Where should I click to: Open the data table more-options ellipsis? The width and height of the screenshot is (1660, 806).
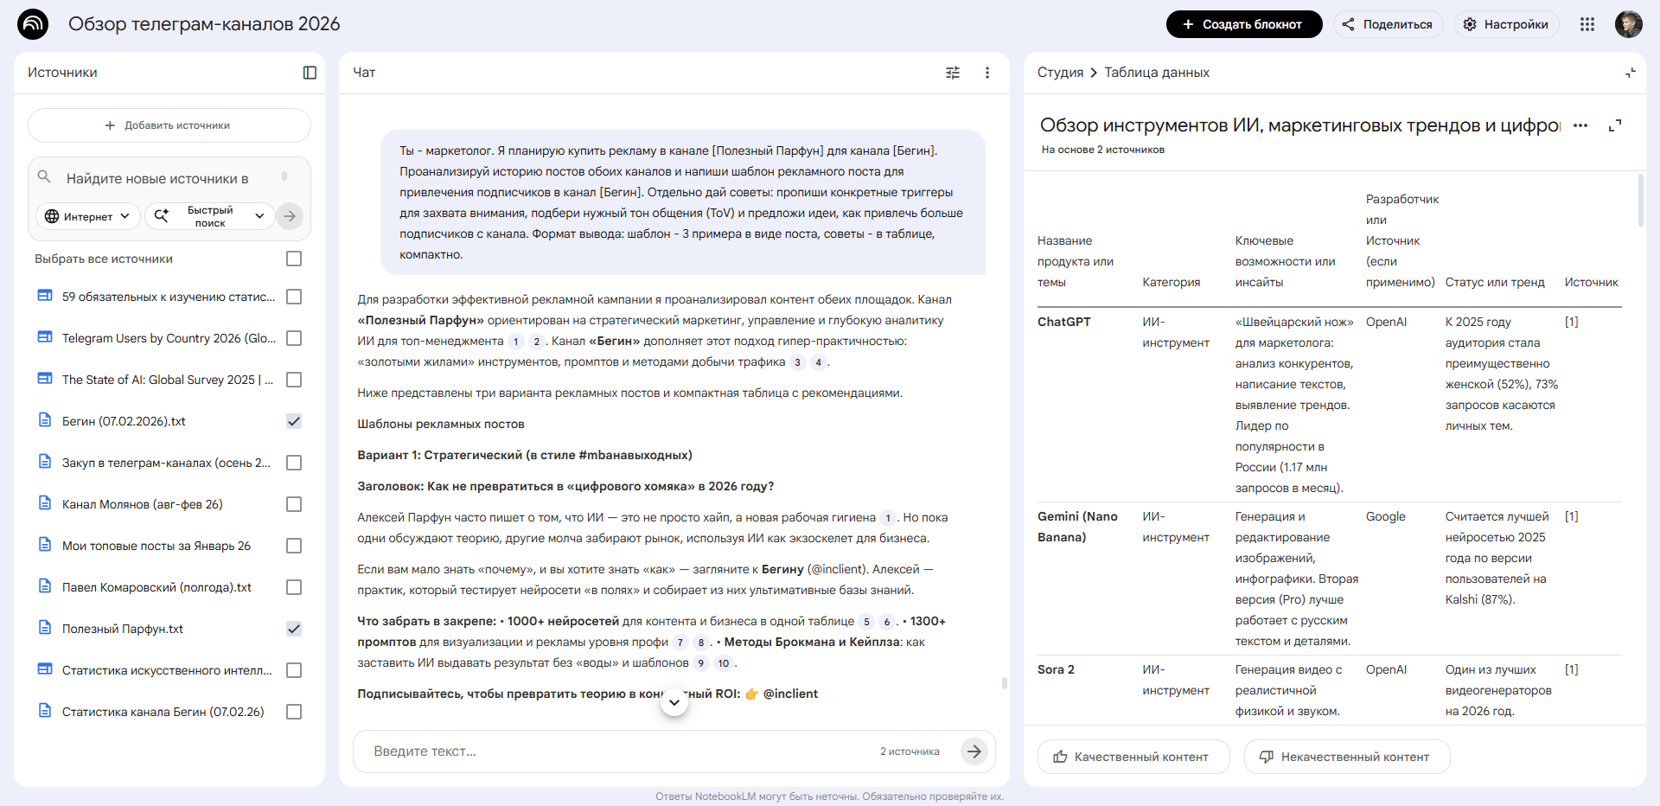tap(1580, 125)
